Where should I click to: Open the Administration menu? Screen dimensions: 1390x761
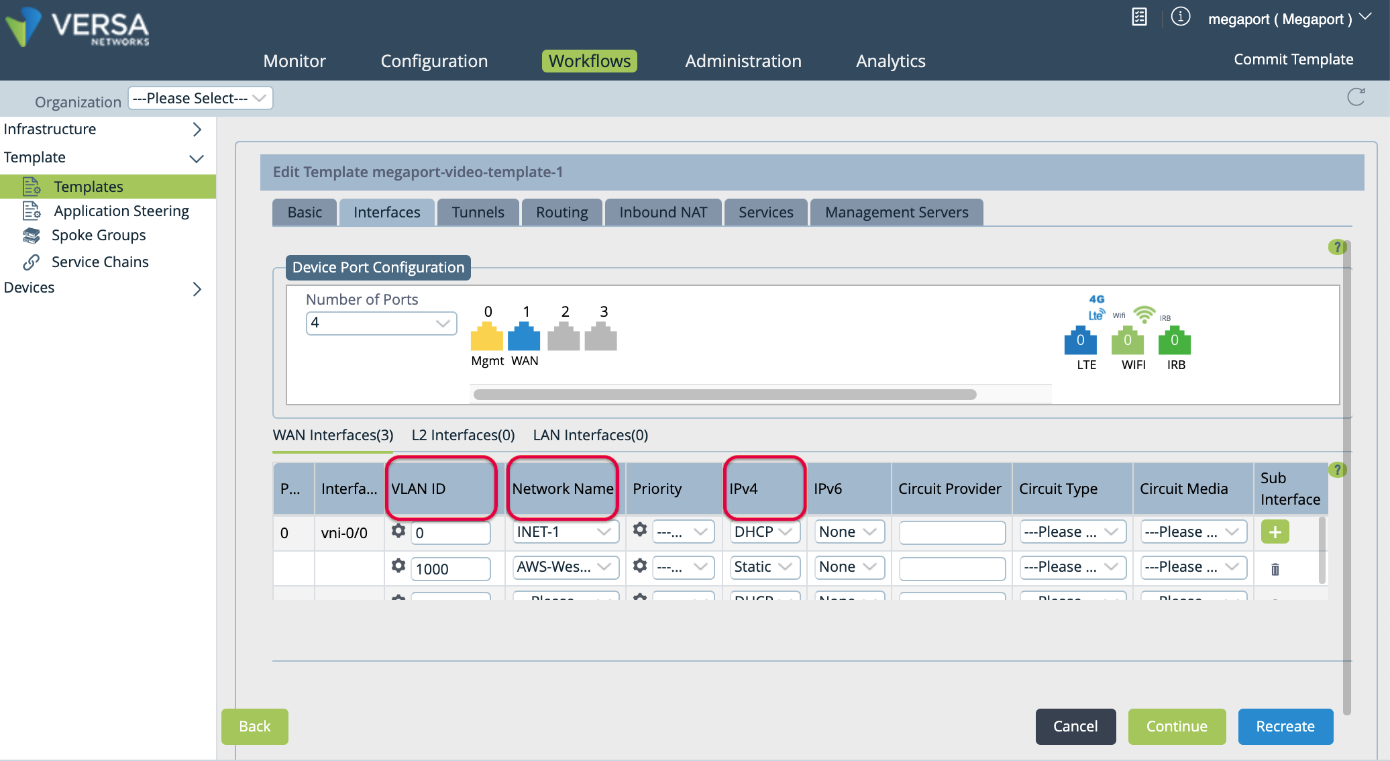coord(743,61)
